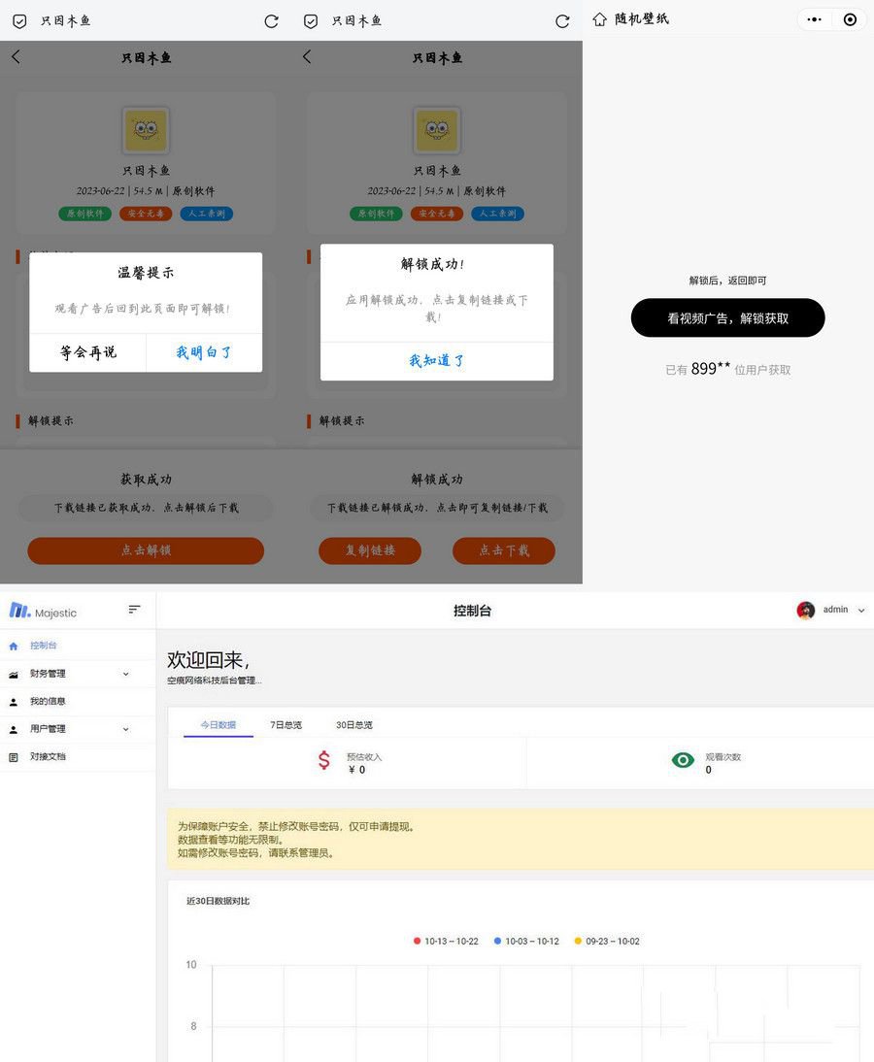This screenshot has height=1062, width=874.
Task: Click the eye icon beside 观看次数
Action: coord(683,760)
